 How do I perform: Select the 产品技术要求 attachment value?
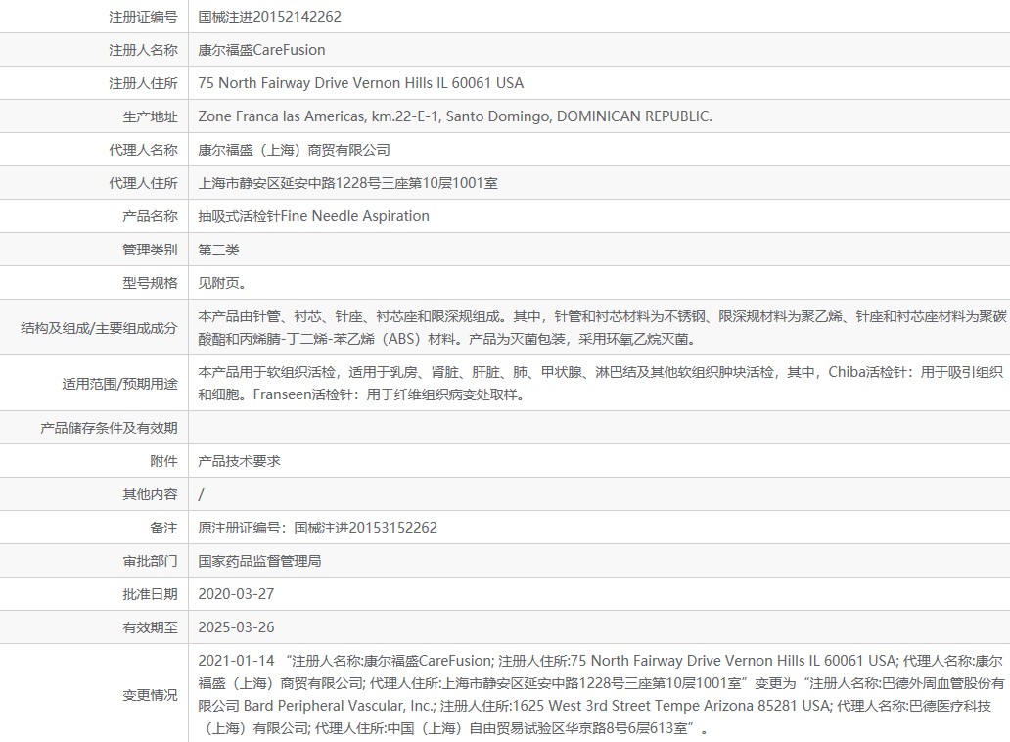coord(239,461)
